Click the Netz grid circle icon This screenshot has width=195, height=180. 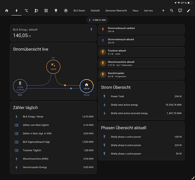pos(20,86)
